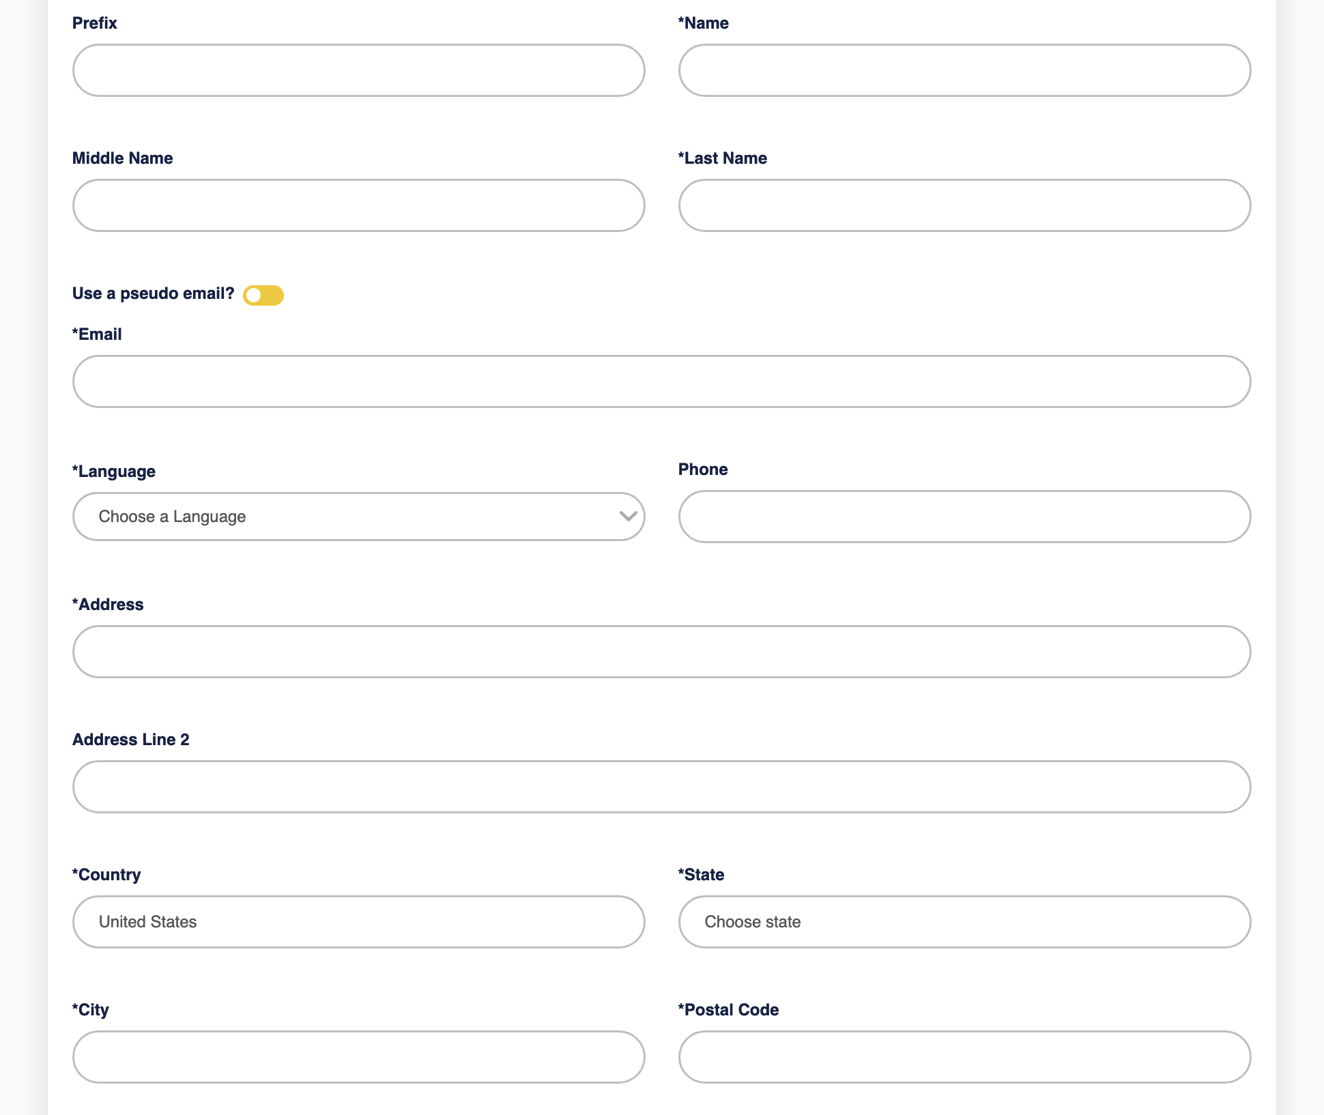Image resolution: width=1324 pixels, height=1115 pixels.
Task: Expand the Choose state dropdown
Action: [964, 922]
